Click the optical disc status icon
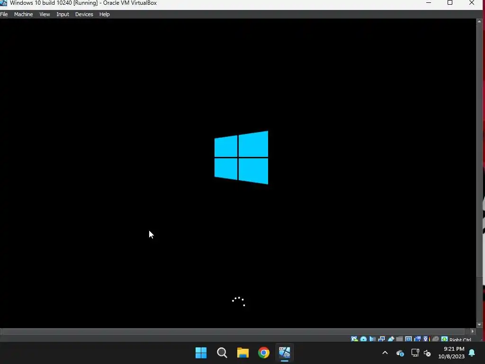This screenshot has width=485, height=364. point(363,339)
